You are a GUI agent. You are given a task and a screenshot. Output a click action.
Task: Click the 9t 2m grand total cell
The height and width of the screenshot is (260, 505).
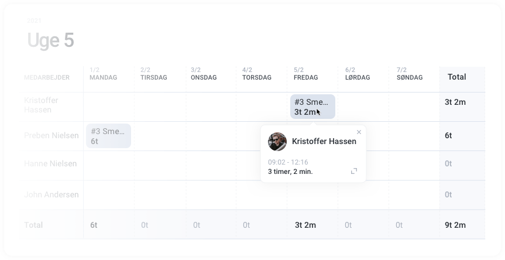point(456,225)
